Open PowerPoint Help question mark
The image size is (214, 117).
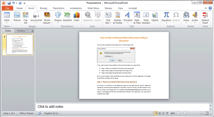210,8
